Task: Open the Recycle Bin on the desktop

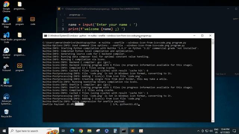Action: [6, 114]
